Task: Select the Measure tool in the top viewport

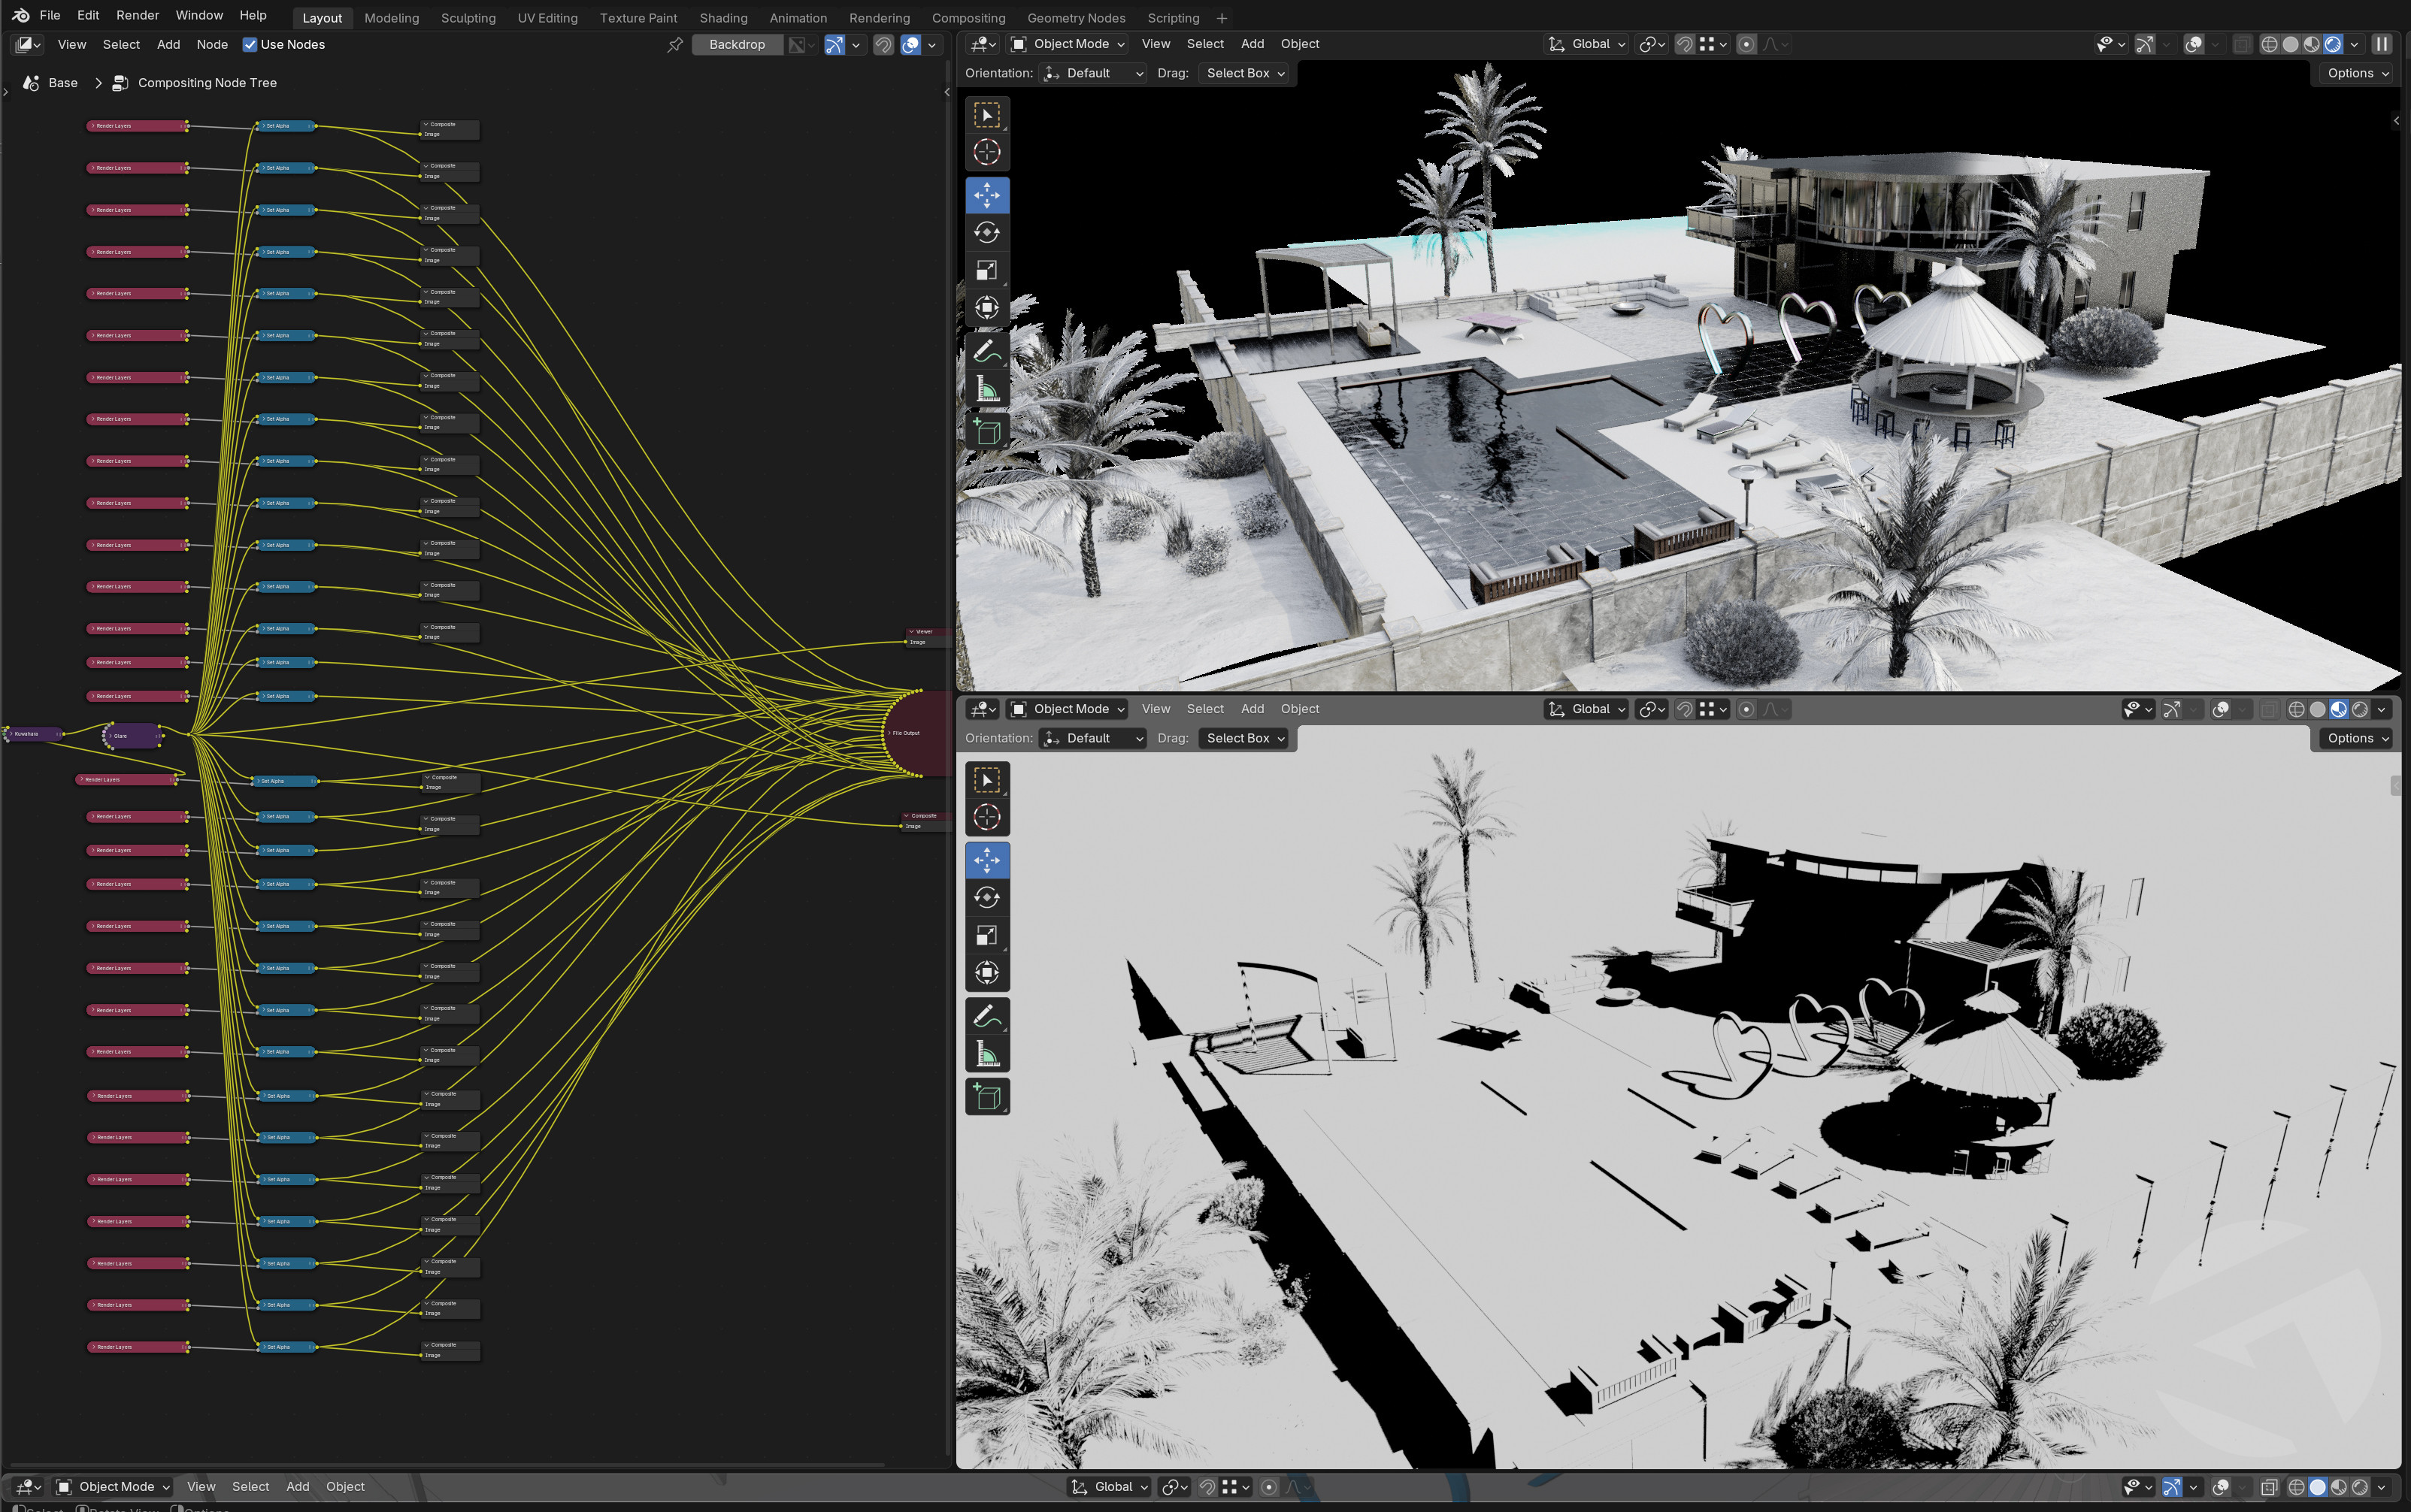Action: 986,388
